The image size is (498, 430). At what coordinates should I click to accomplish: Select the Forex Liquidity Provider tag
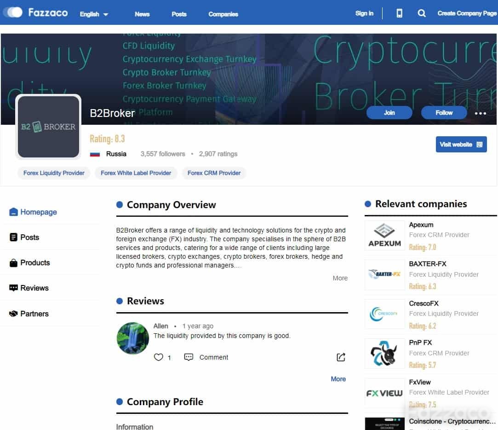(54, 173)
